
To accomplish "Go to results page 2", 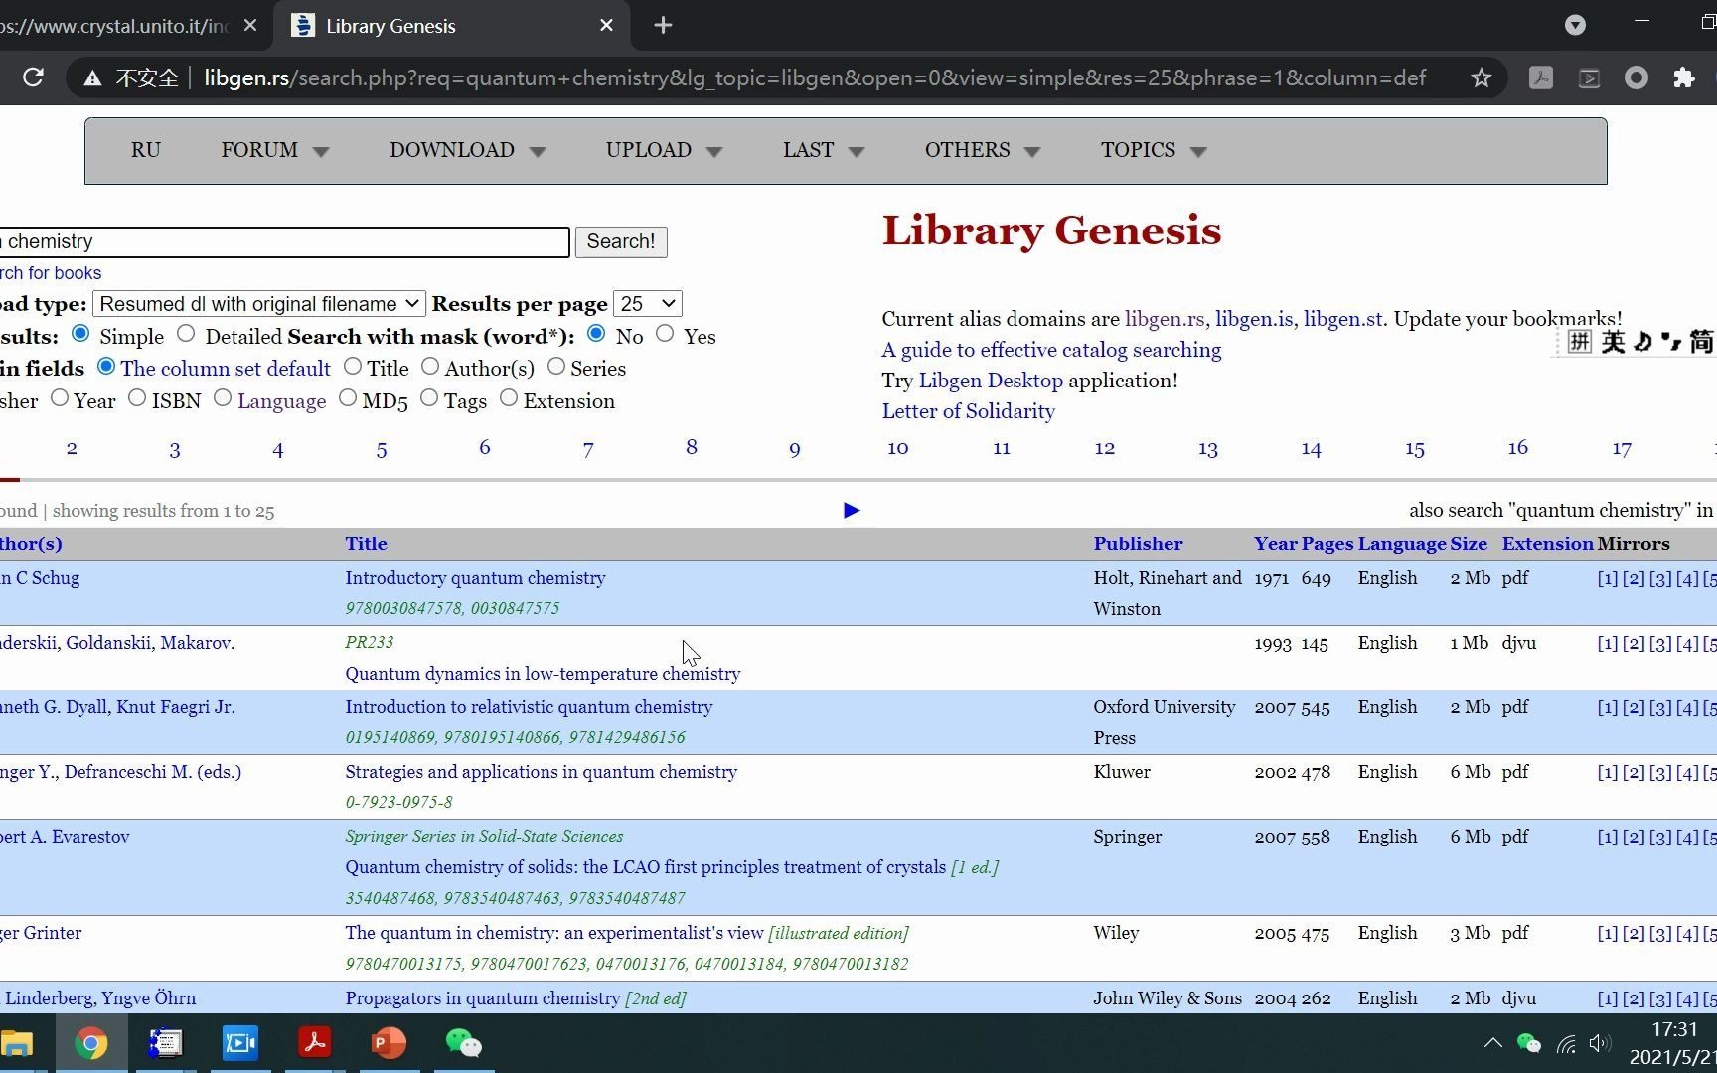I will [72, 448].
